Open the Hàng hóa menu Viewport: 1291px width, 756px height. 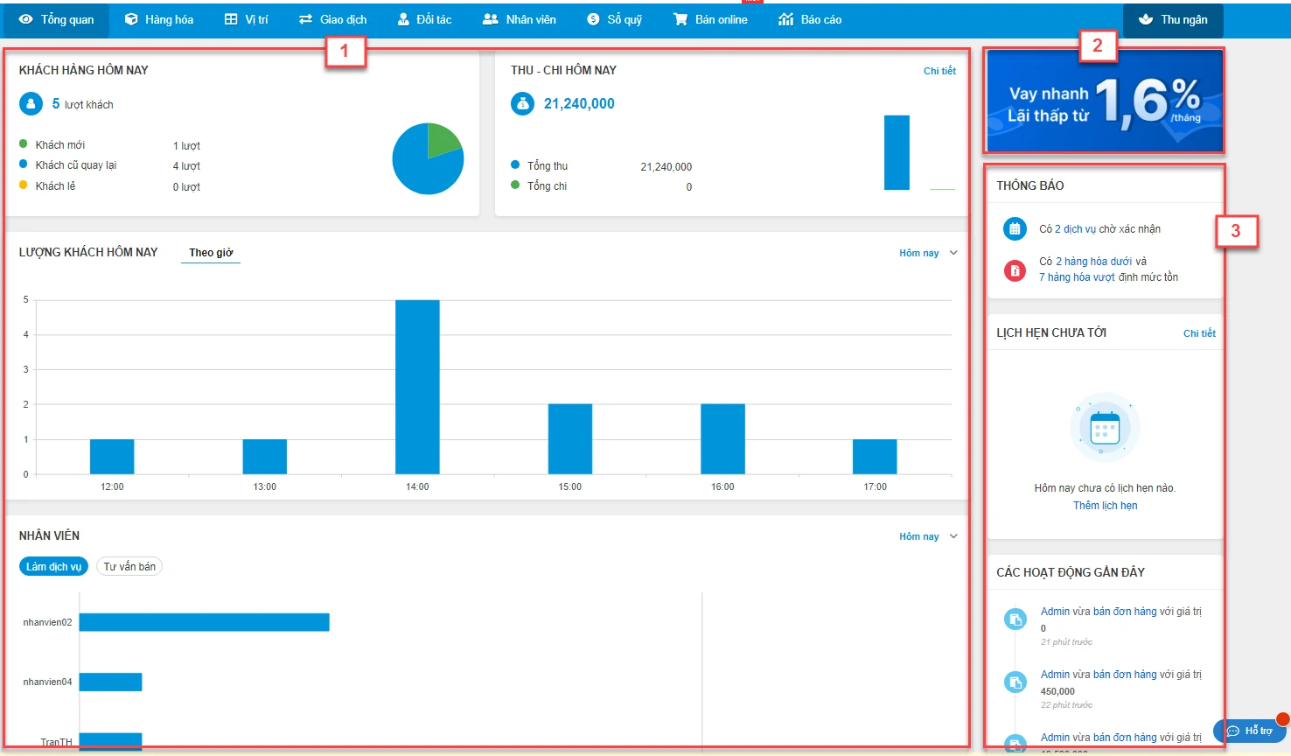[158, 19]
